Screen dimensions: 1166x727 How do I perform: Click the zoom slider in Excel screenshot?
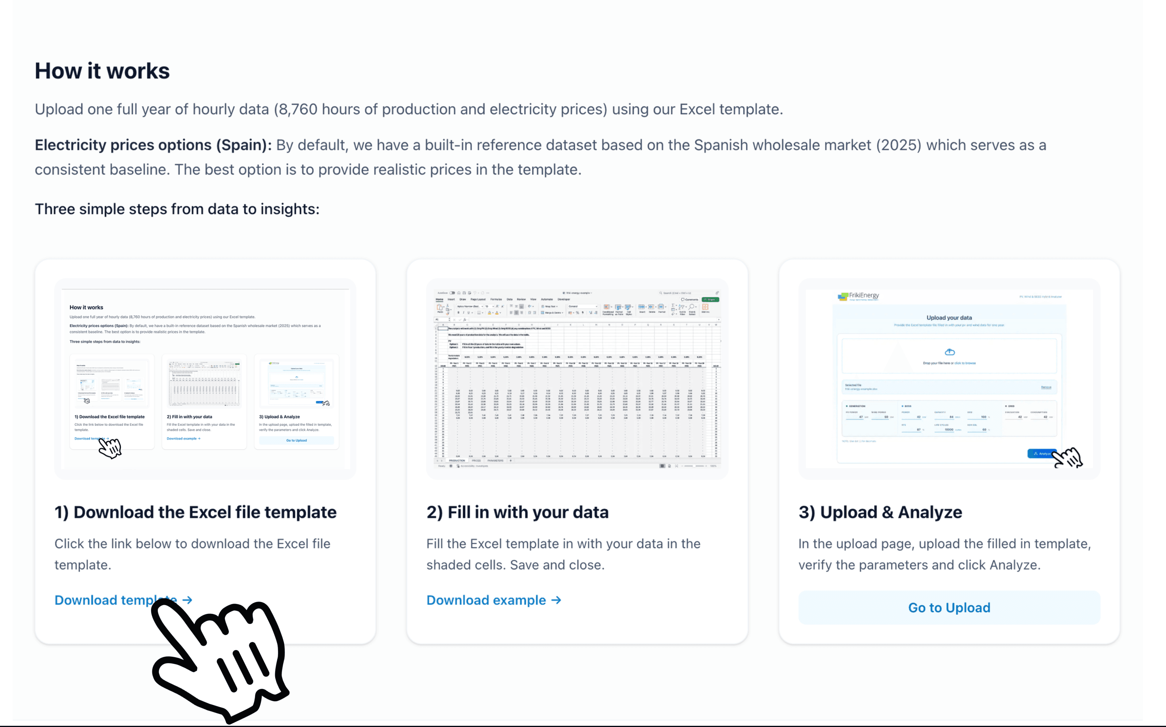pyautogui.click(x=695, y=466)
